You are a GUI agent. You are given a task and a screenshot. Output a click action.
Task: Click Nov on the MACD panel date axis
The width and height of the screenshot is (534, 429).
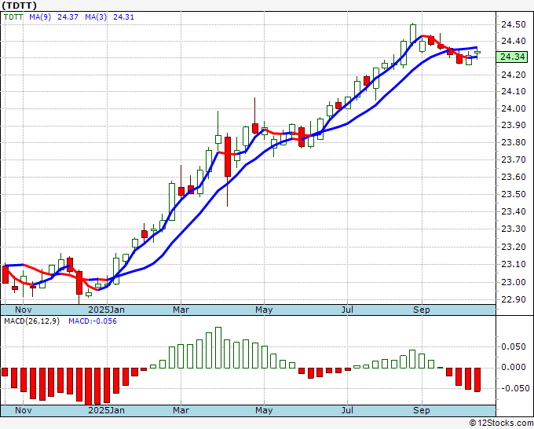[23, 410]
